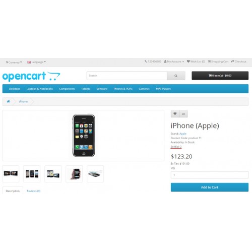
Task: View thumbnail of hand holding iPhone
Action: coord(74,174)
